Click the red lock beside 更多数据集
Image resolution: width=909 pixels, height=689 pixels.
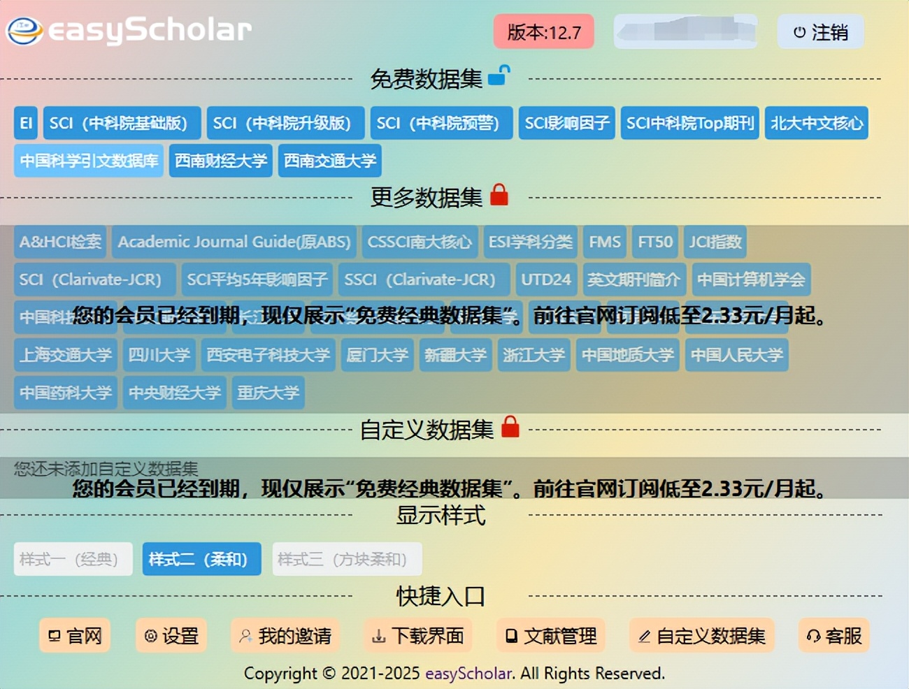pos(499,195)
